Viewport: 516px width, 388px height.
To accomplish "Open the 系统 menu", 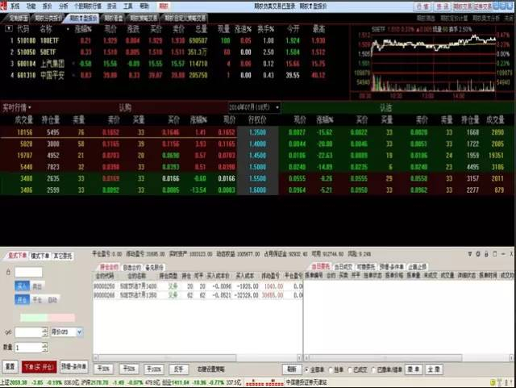I will pyautogui.click(x=15, y=6).
